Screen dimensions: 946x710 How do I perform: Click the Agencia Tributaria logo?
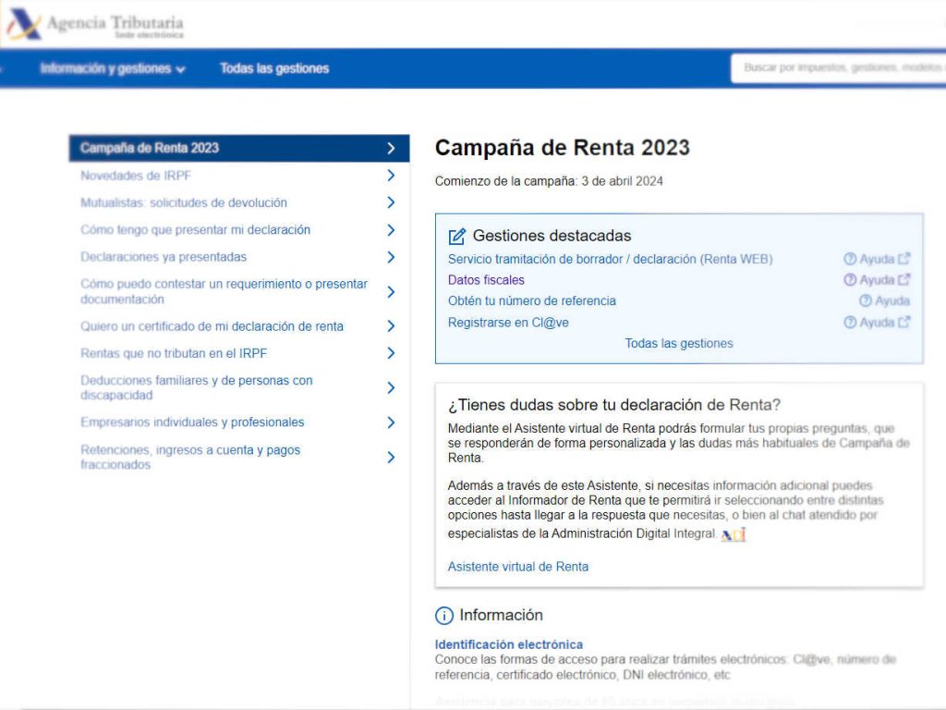95,25
